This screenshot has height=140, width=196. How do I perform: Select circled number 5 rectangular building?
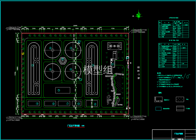coord(59,90)
